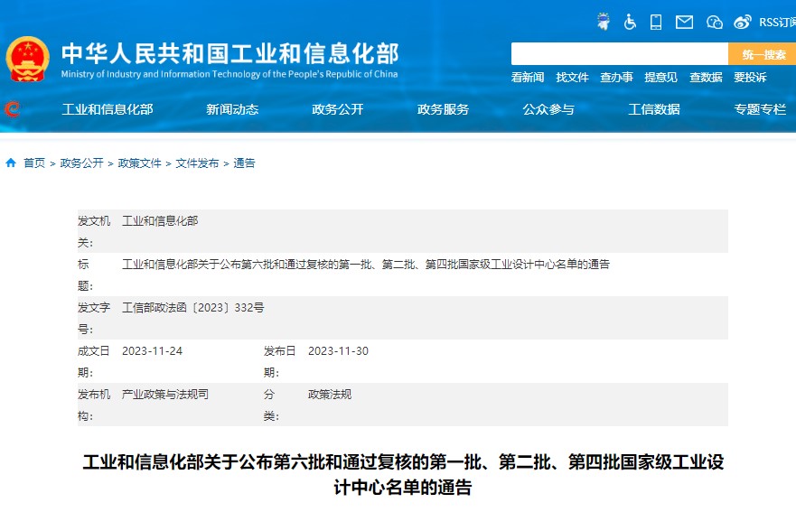Click the wheelchair accessibility icon
796x512 pixels.
630,22
